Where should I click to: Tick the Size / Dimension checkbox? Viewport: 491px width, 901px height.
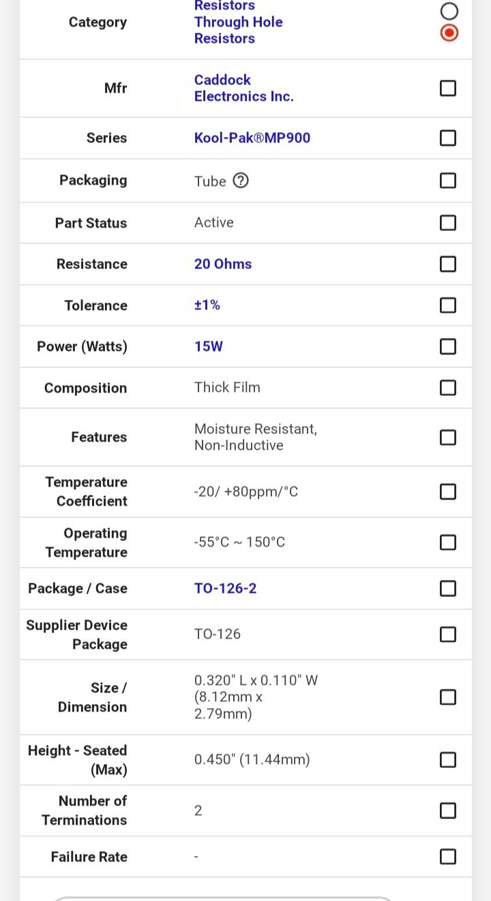(x=448, y=697)
